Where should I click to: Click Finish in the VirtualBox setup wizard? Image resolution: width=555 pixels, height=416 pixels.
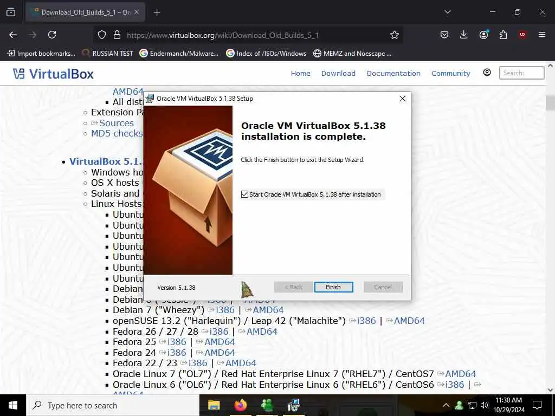333,287
